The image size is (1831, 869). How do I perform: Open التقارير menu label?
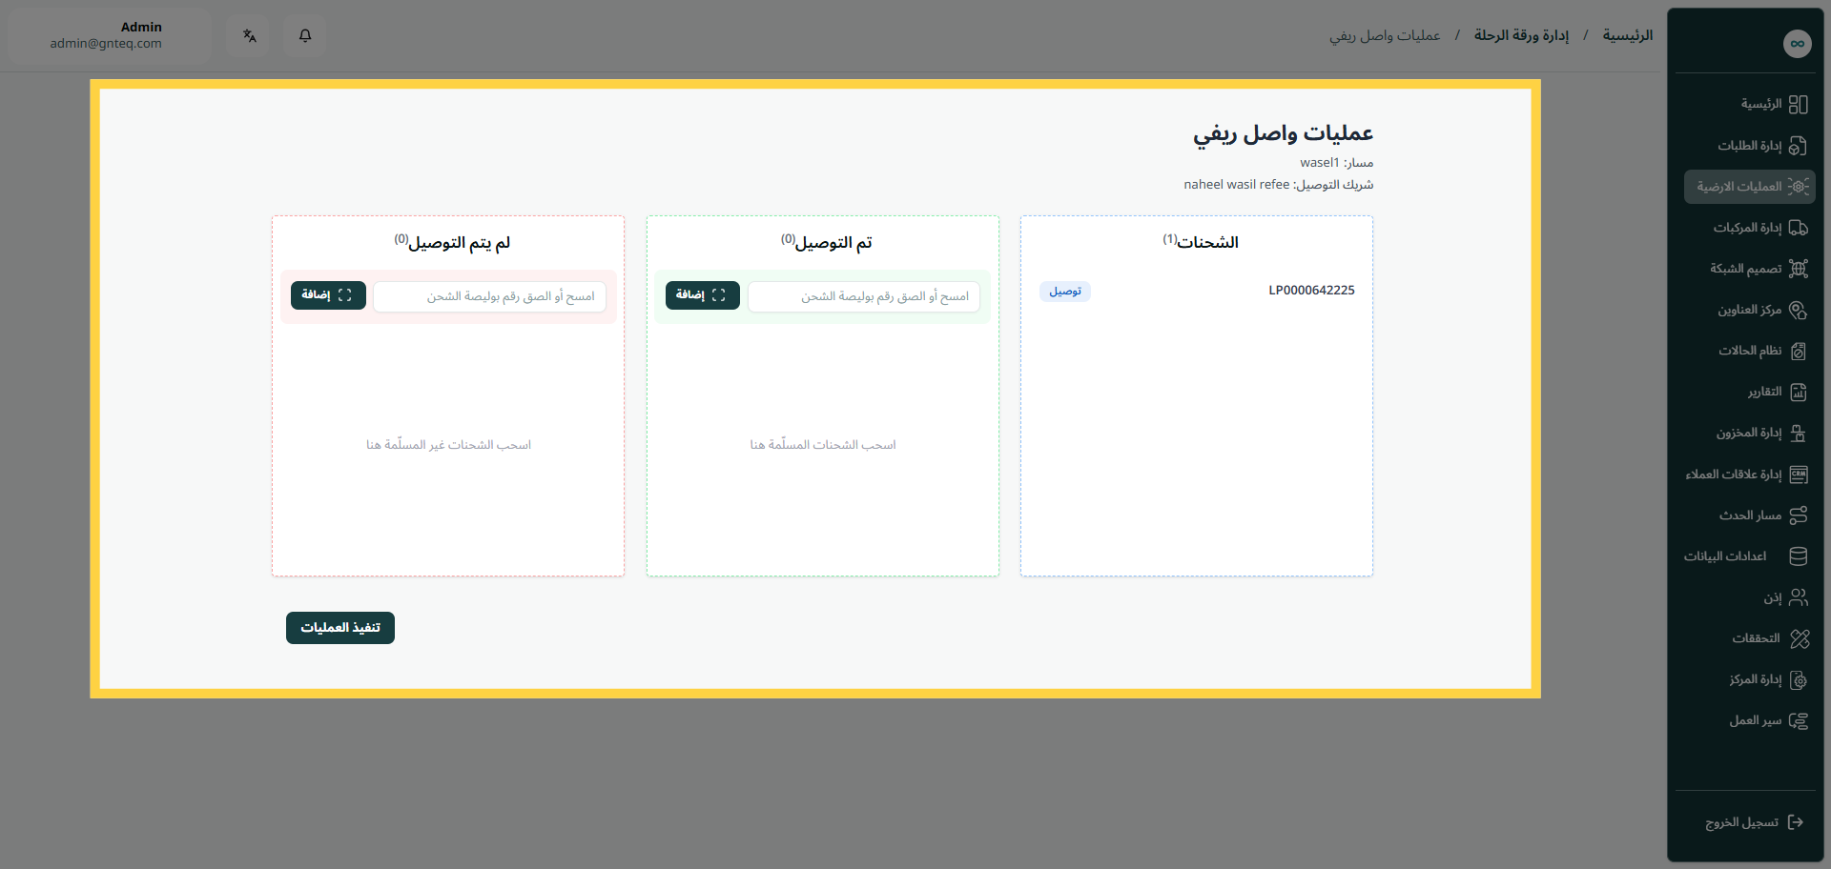point(1764,392)
